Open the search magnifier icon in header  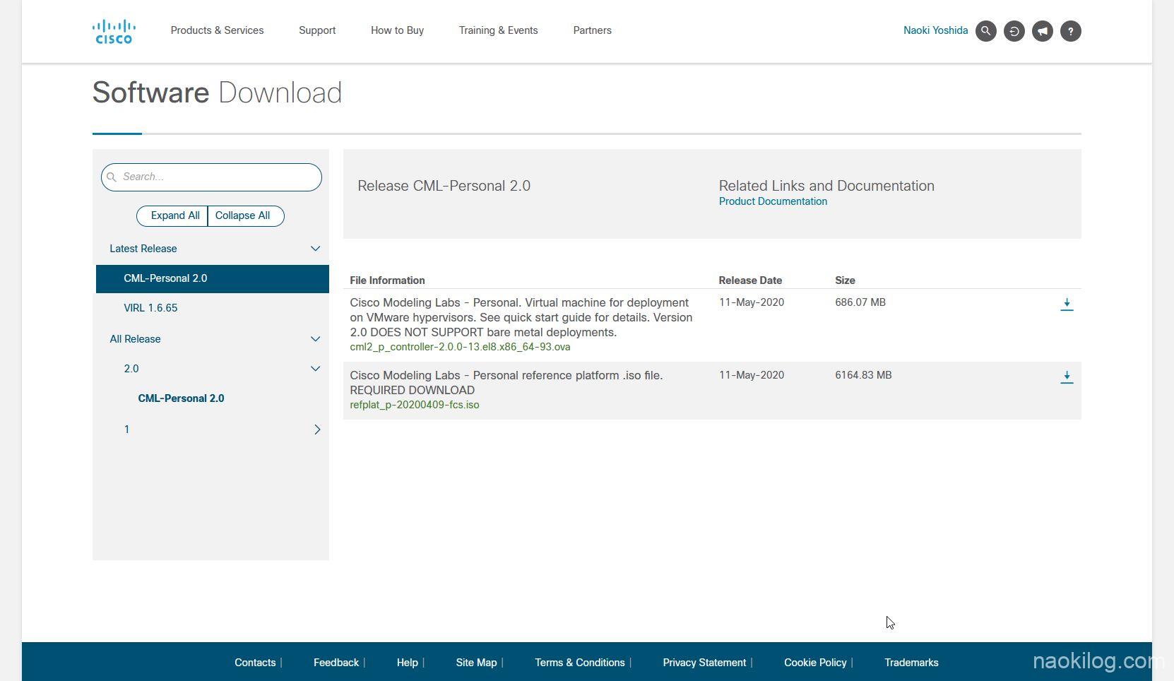(986, 31)
